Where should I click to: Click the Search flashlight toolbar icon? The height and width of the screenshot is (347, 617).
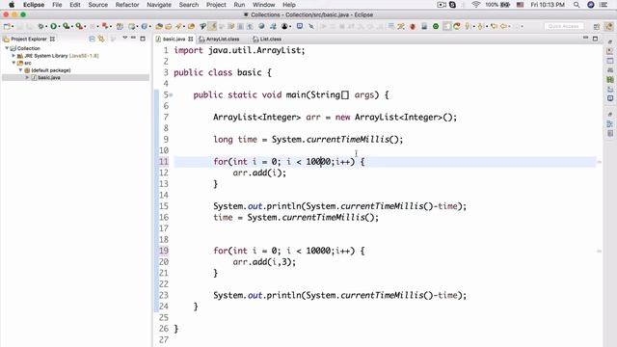pos(178,26)
